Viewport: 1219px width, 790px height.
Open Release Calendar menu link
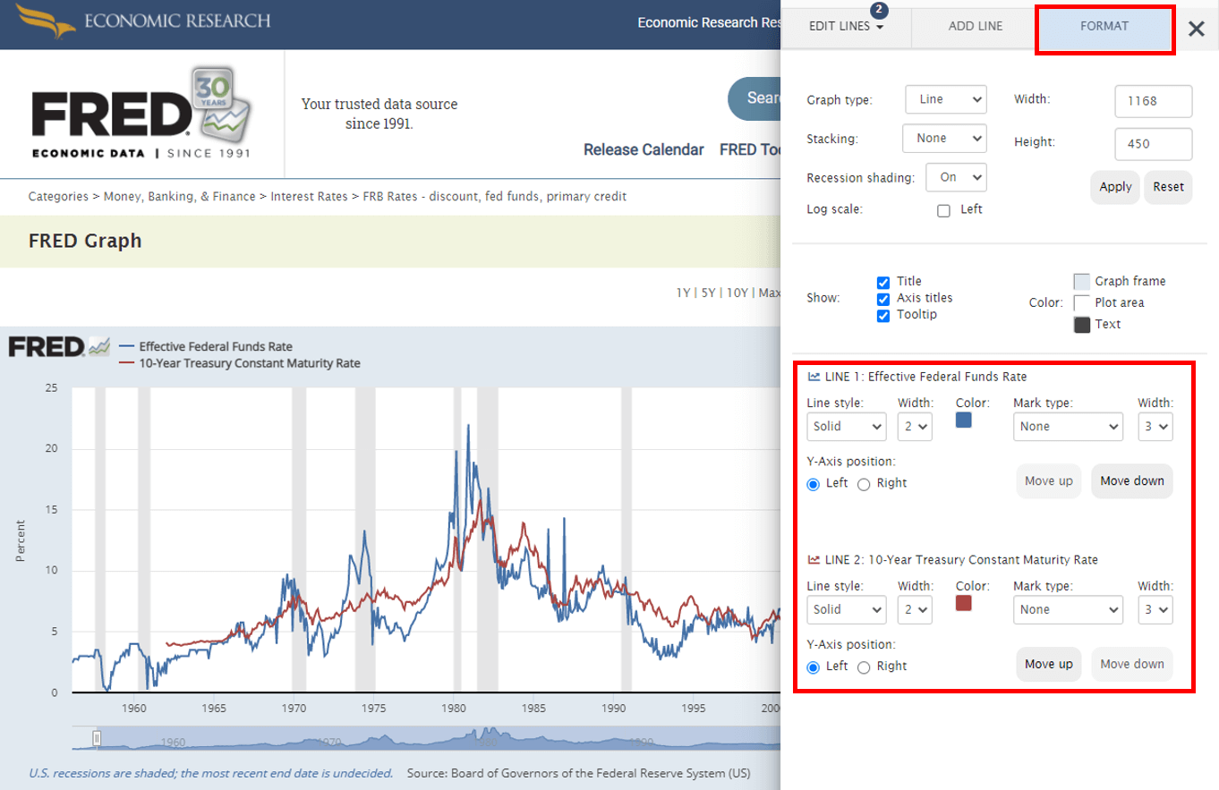tap(644, 149)
